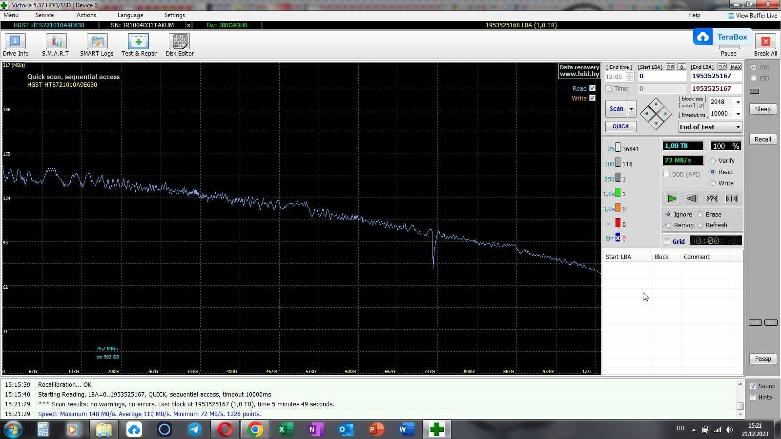Open SMART Logs
Screen dimensions: 781x439
(97, 45)
